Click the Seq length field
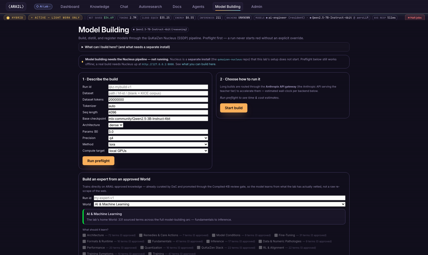Image resolution: width=428 pixels, height=255 pixels. pos(158,112)
